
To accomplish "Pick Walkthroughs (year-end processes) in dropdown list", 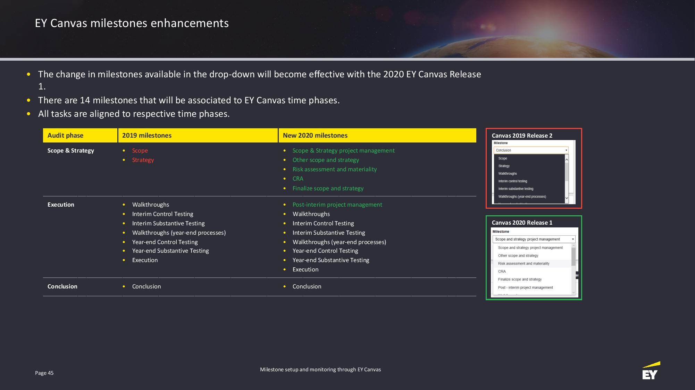I will click(x=522, y=197).
